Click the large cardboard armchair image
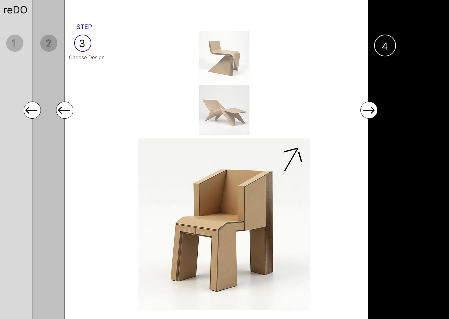This screenshot has width=449, height=319. click(x=224, y=224)
